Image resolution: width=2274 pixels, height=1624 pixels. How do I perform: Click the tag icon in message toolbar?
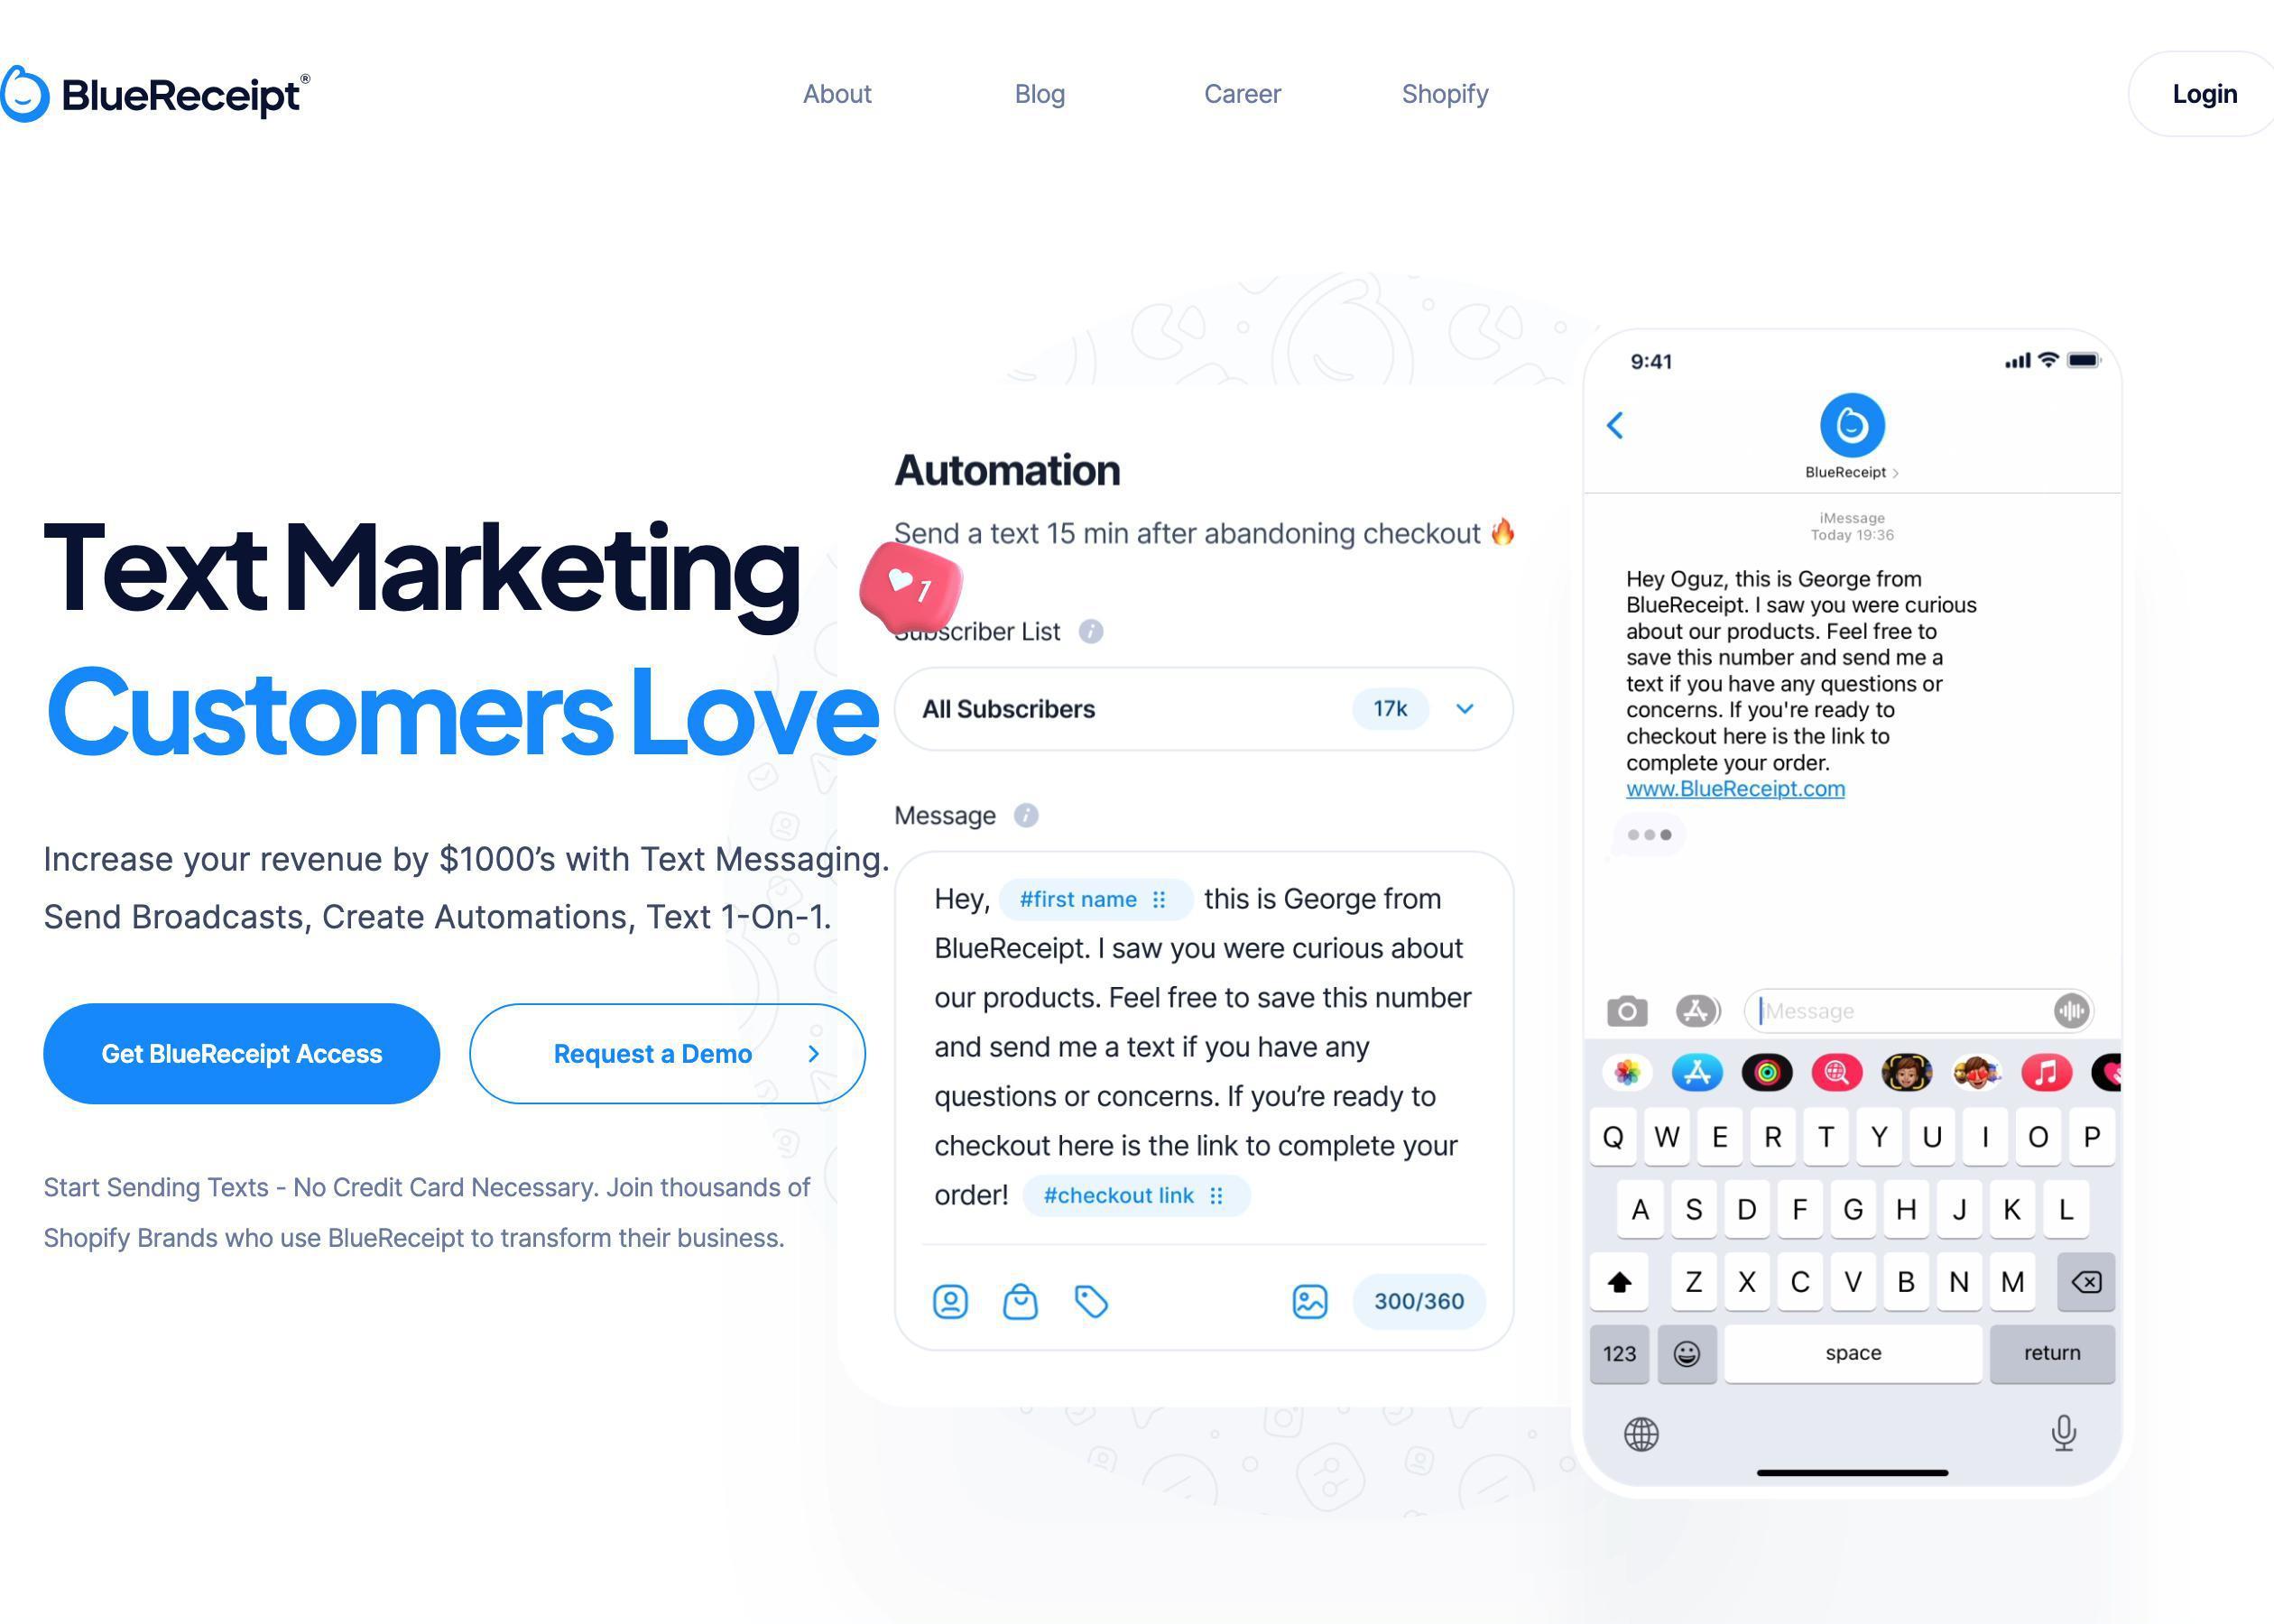(x=1091, y=1303)
